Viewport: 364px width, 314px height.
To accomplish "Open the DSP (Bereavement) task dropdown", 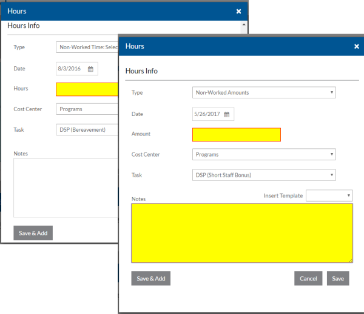I will 87,130.
